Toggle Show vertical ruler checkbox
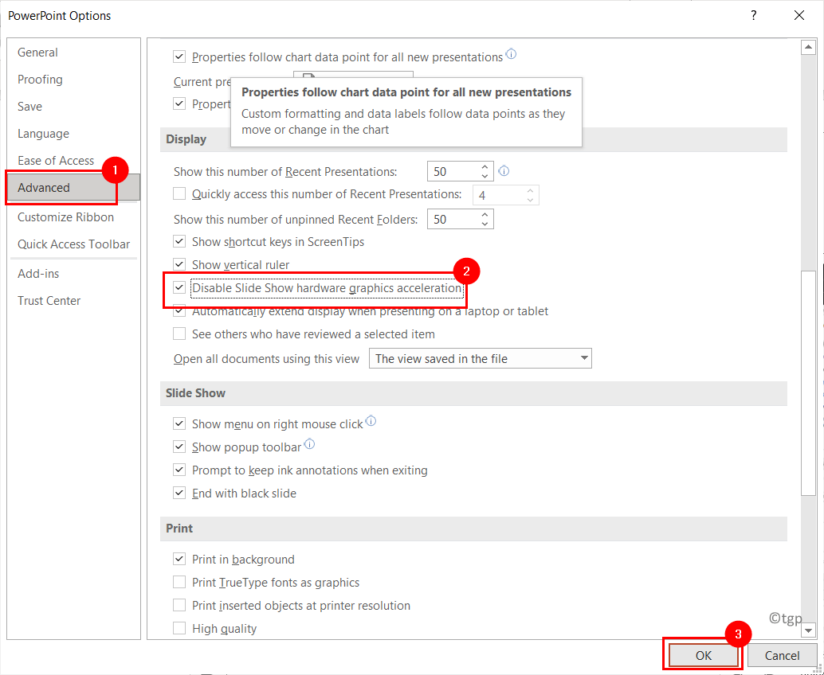824x675 pixels. pos(180,265)
